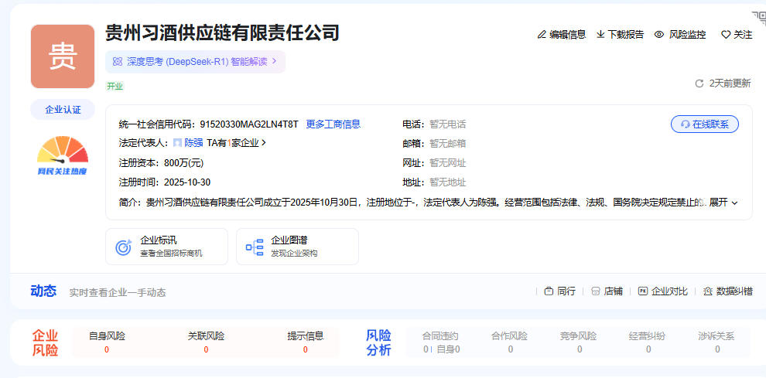Open the QR code icon in corner

760,18
